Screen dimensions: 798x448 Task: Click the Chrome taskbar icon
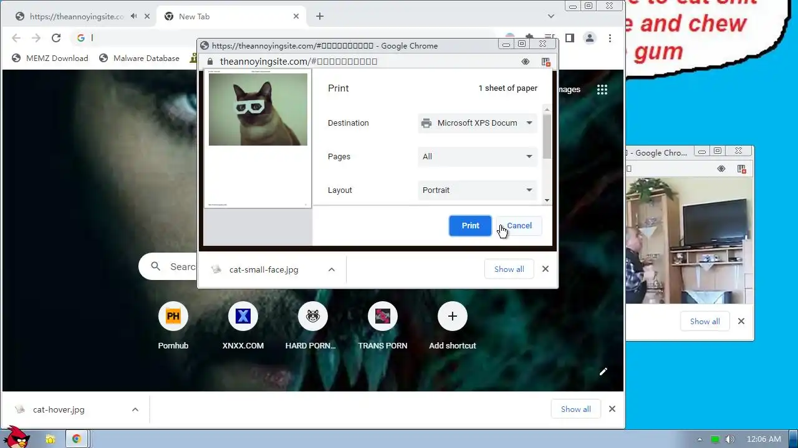pos(76,439)
